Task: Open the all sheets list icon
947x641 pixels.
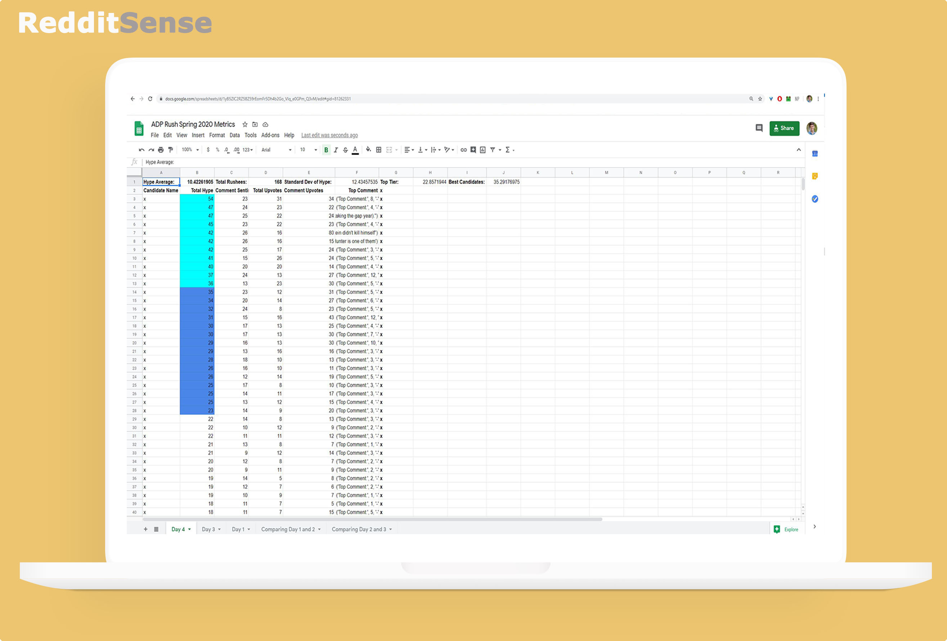Action: 156,529
